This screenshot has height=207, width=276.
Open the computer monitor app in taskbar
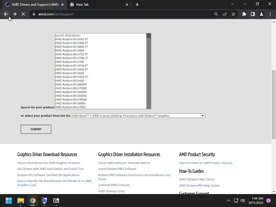[44, 201]
